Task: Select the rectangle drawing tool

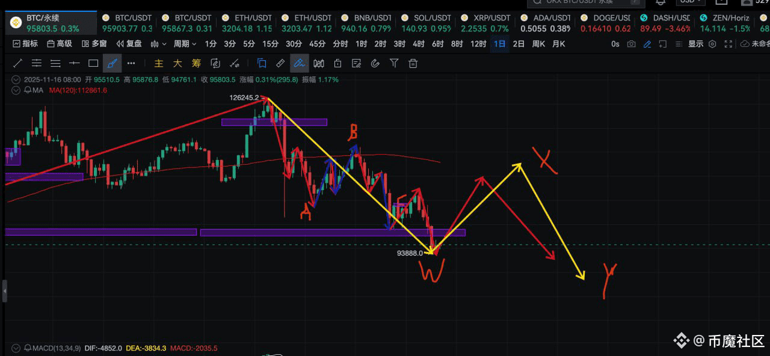Action: (93, 63)
